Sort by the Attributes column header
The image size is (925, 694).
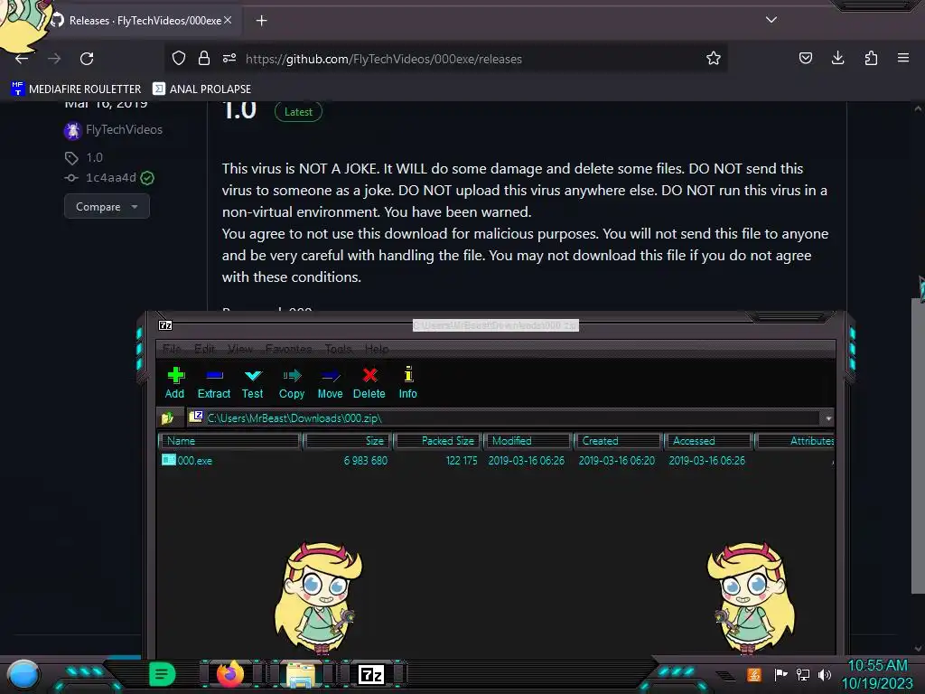click(795, 441)
